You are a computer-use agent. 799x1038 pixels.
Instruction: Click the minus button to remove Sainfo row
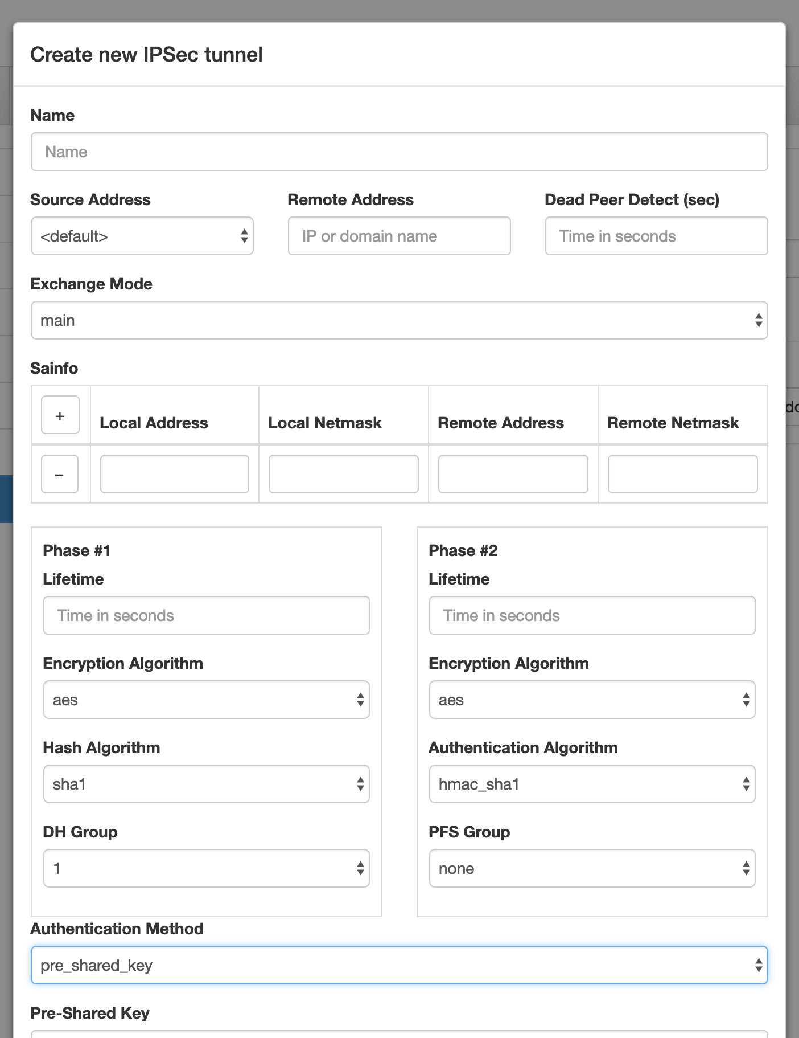pyautogui.click(x=60, y=474)
